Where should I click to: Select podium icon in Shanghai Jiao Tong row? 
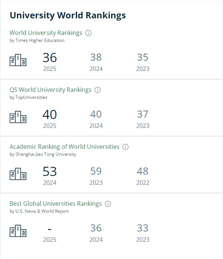pos(18,174)
